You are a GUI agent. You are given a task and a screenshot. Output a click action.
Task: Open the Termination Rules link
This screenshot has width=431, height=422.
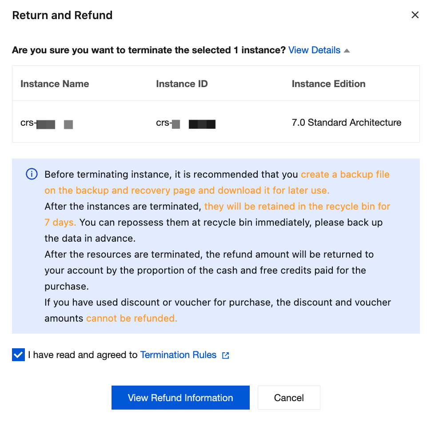pyautogui.click(x=178, y=355)
